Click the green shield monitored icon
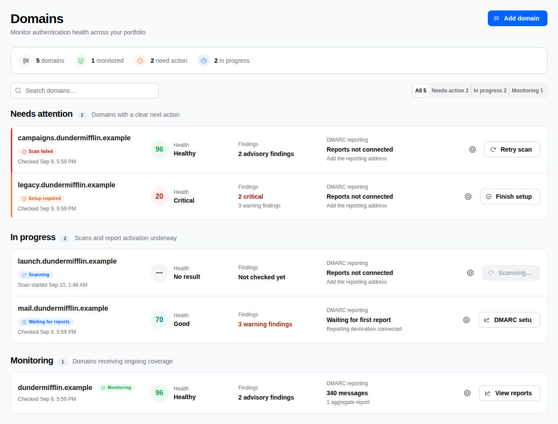Viewport: 558px width, 424px height. [x=81, y=61]
